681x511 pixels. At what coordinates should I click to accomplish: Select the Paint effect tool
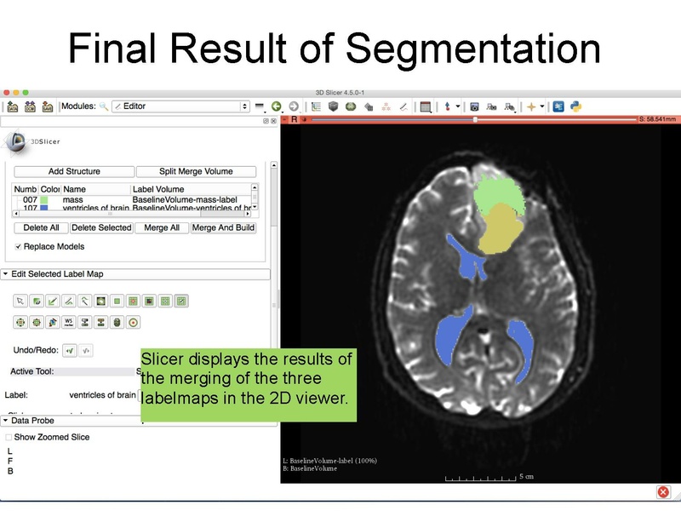tap(38, 301)
